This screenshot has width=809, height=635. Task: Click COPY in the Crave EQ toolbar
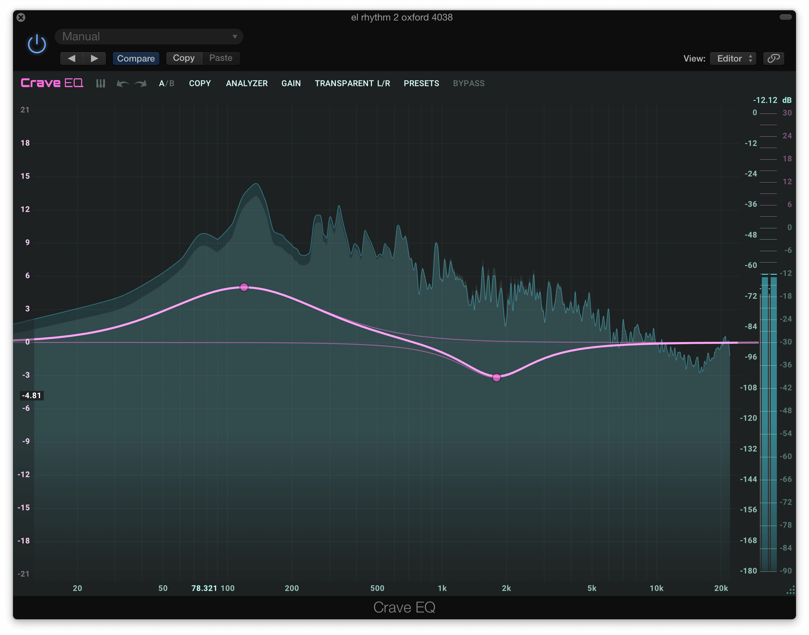tap(200, 83)
